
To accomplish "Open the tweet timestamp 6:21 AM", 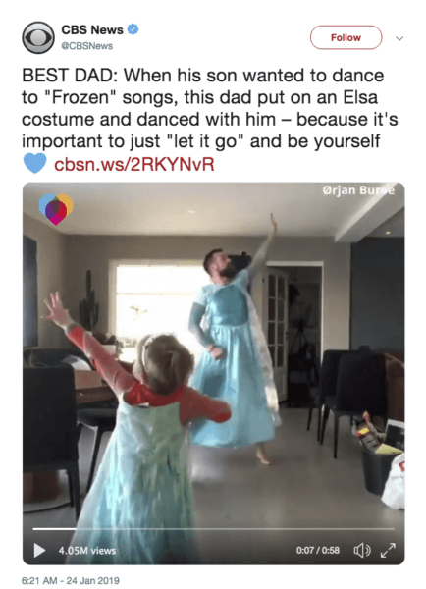I will pos(71,581).
